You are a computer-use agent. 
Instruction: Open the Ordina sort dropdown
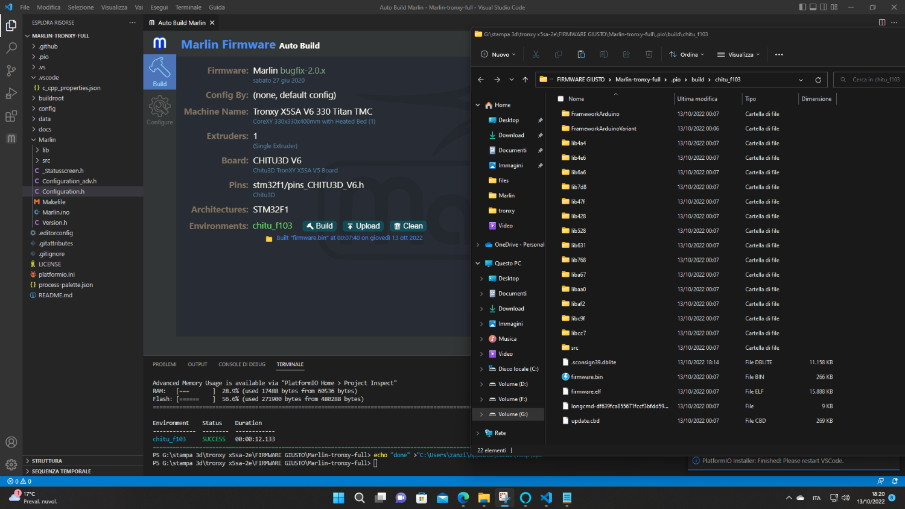click(x=687, y=54)
